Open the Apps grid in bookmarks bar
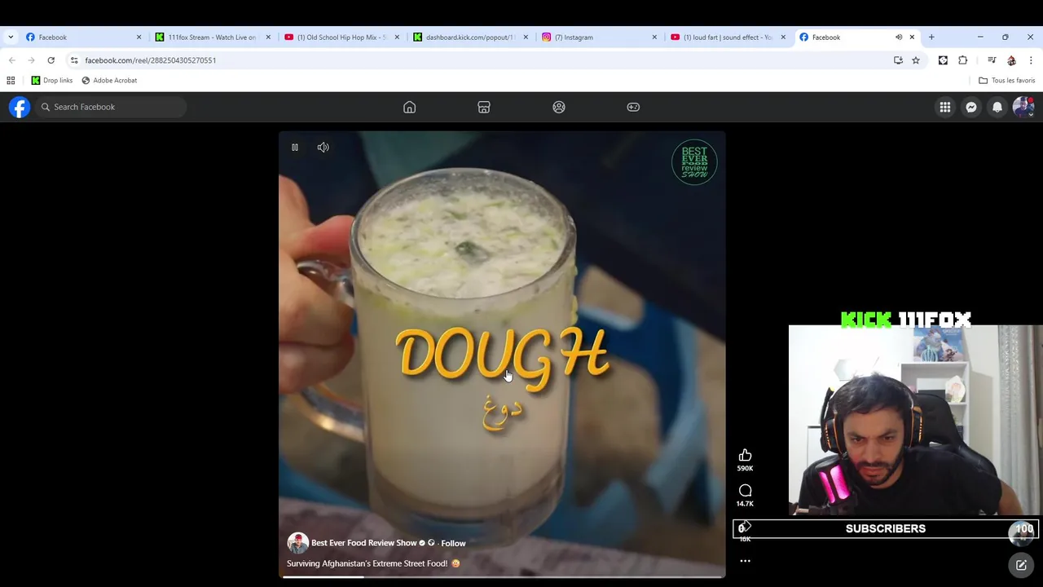 [11, 81]
